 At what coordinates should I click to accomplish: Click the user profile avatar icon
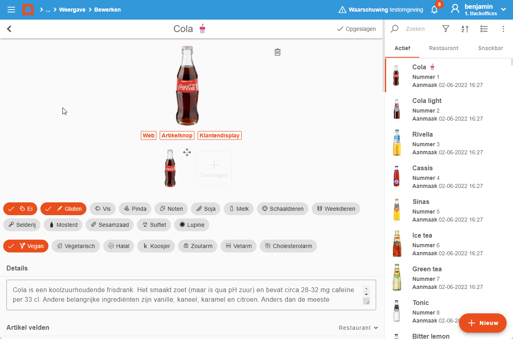pos(455,9)
